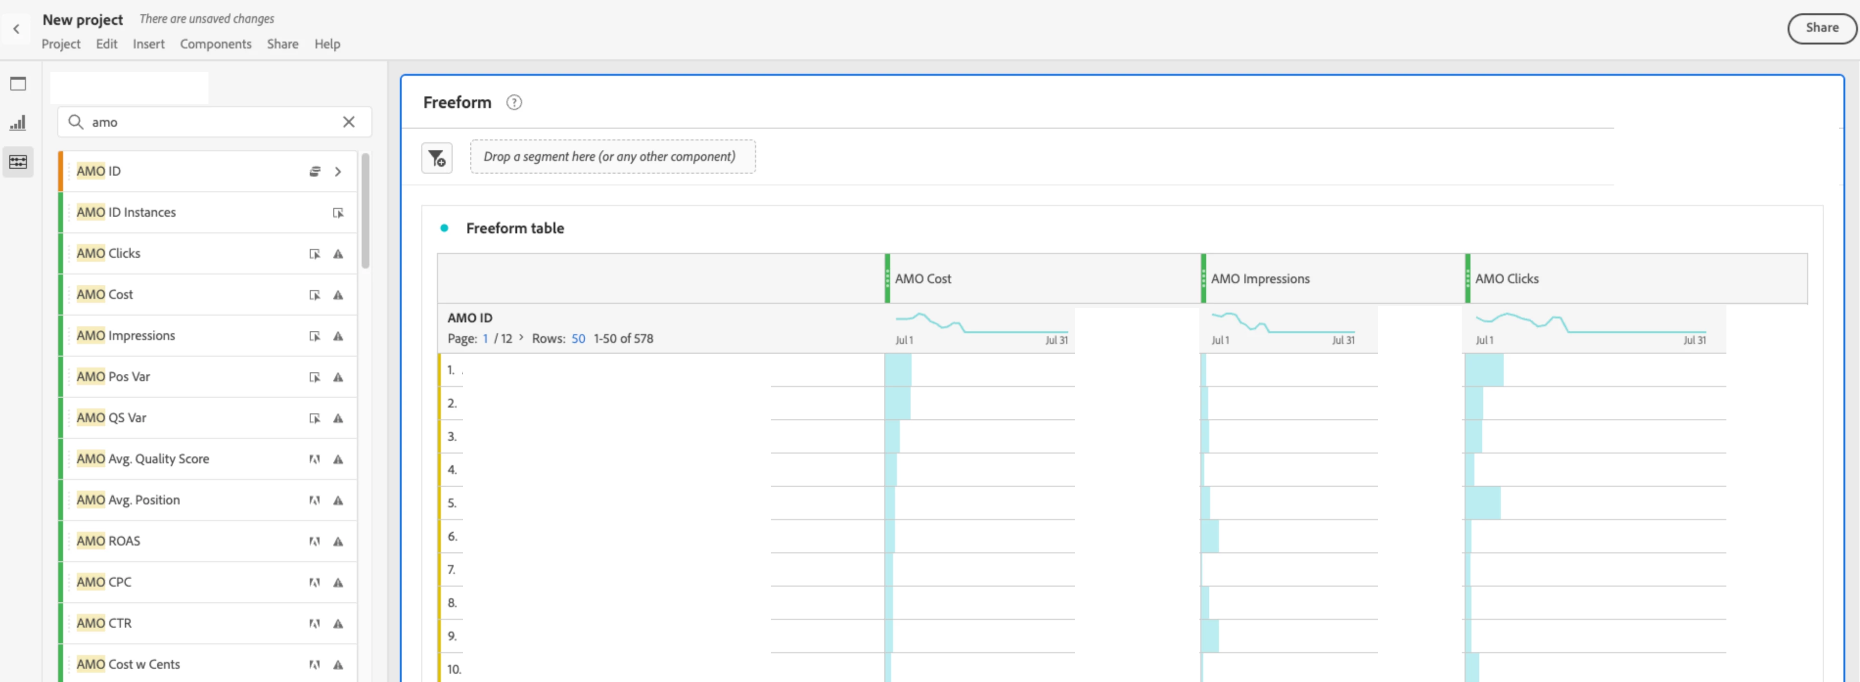Select the Components icon in left rail
Screen dimensions: 1860x682
click(18, 161)
